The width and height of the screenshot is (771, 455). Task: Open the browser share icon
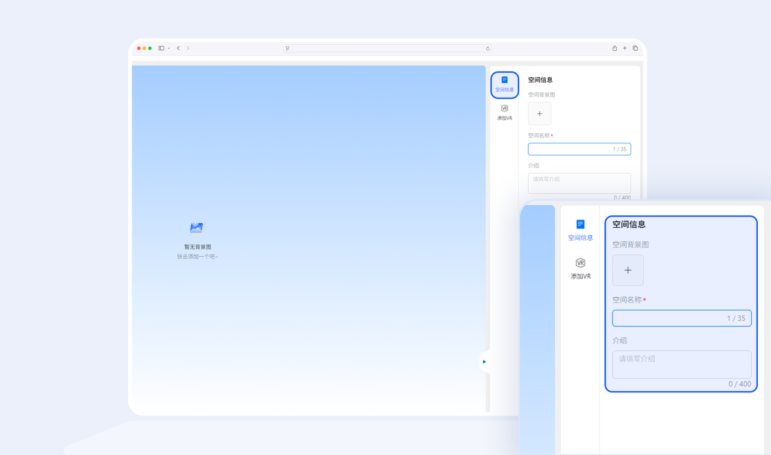pos(614,48)
